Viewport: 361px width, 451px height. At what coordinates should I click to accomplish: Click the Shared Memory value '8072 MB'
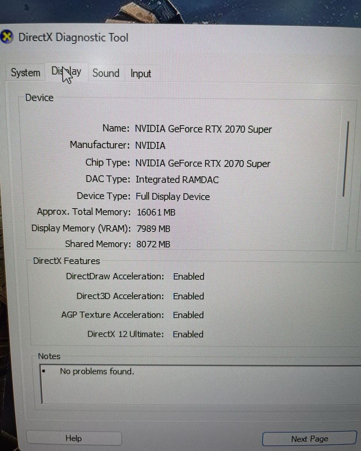pyautogui.click(x=153, y=244)
